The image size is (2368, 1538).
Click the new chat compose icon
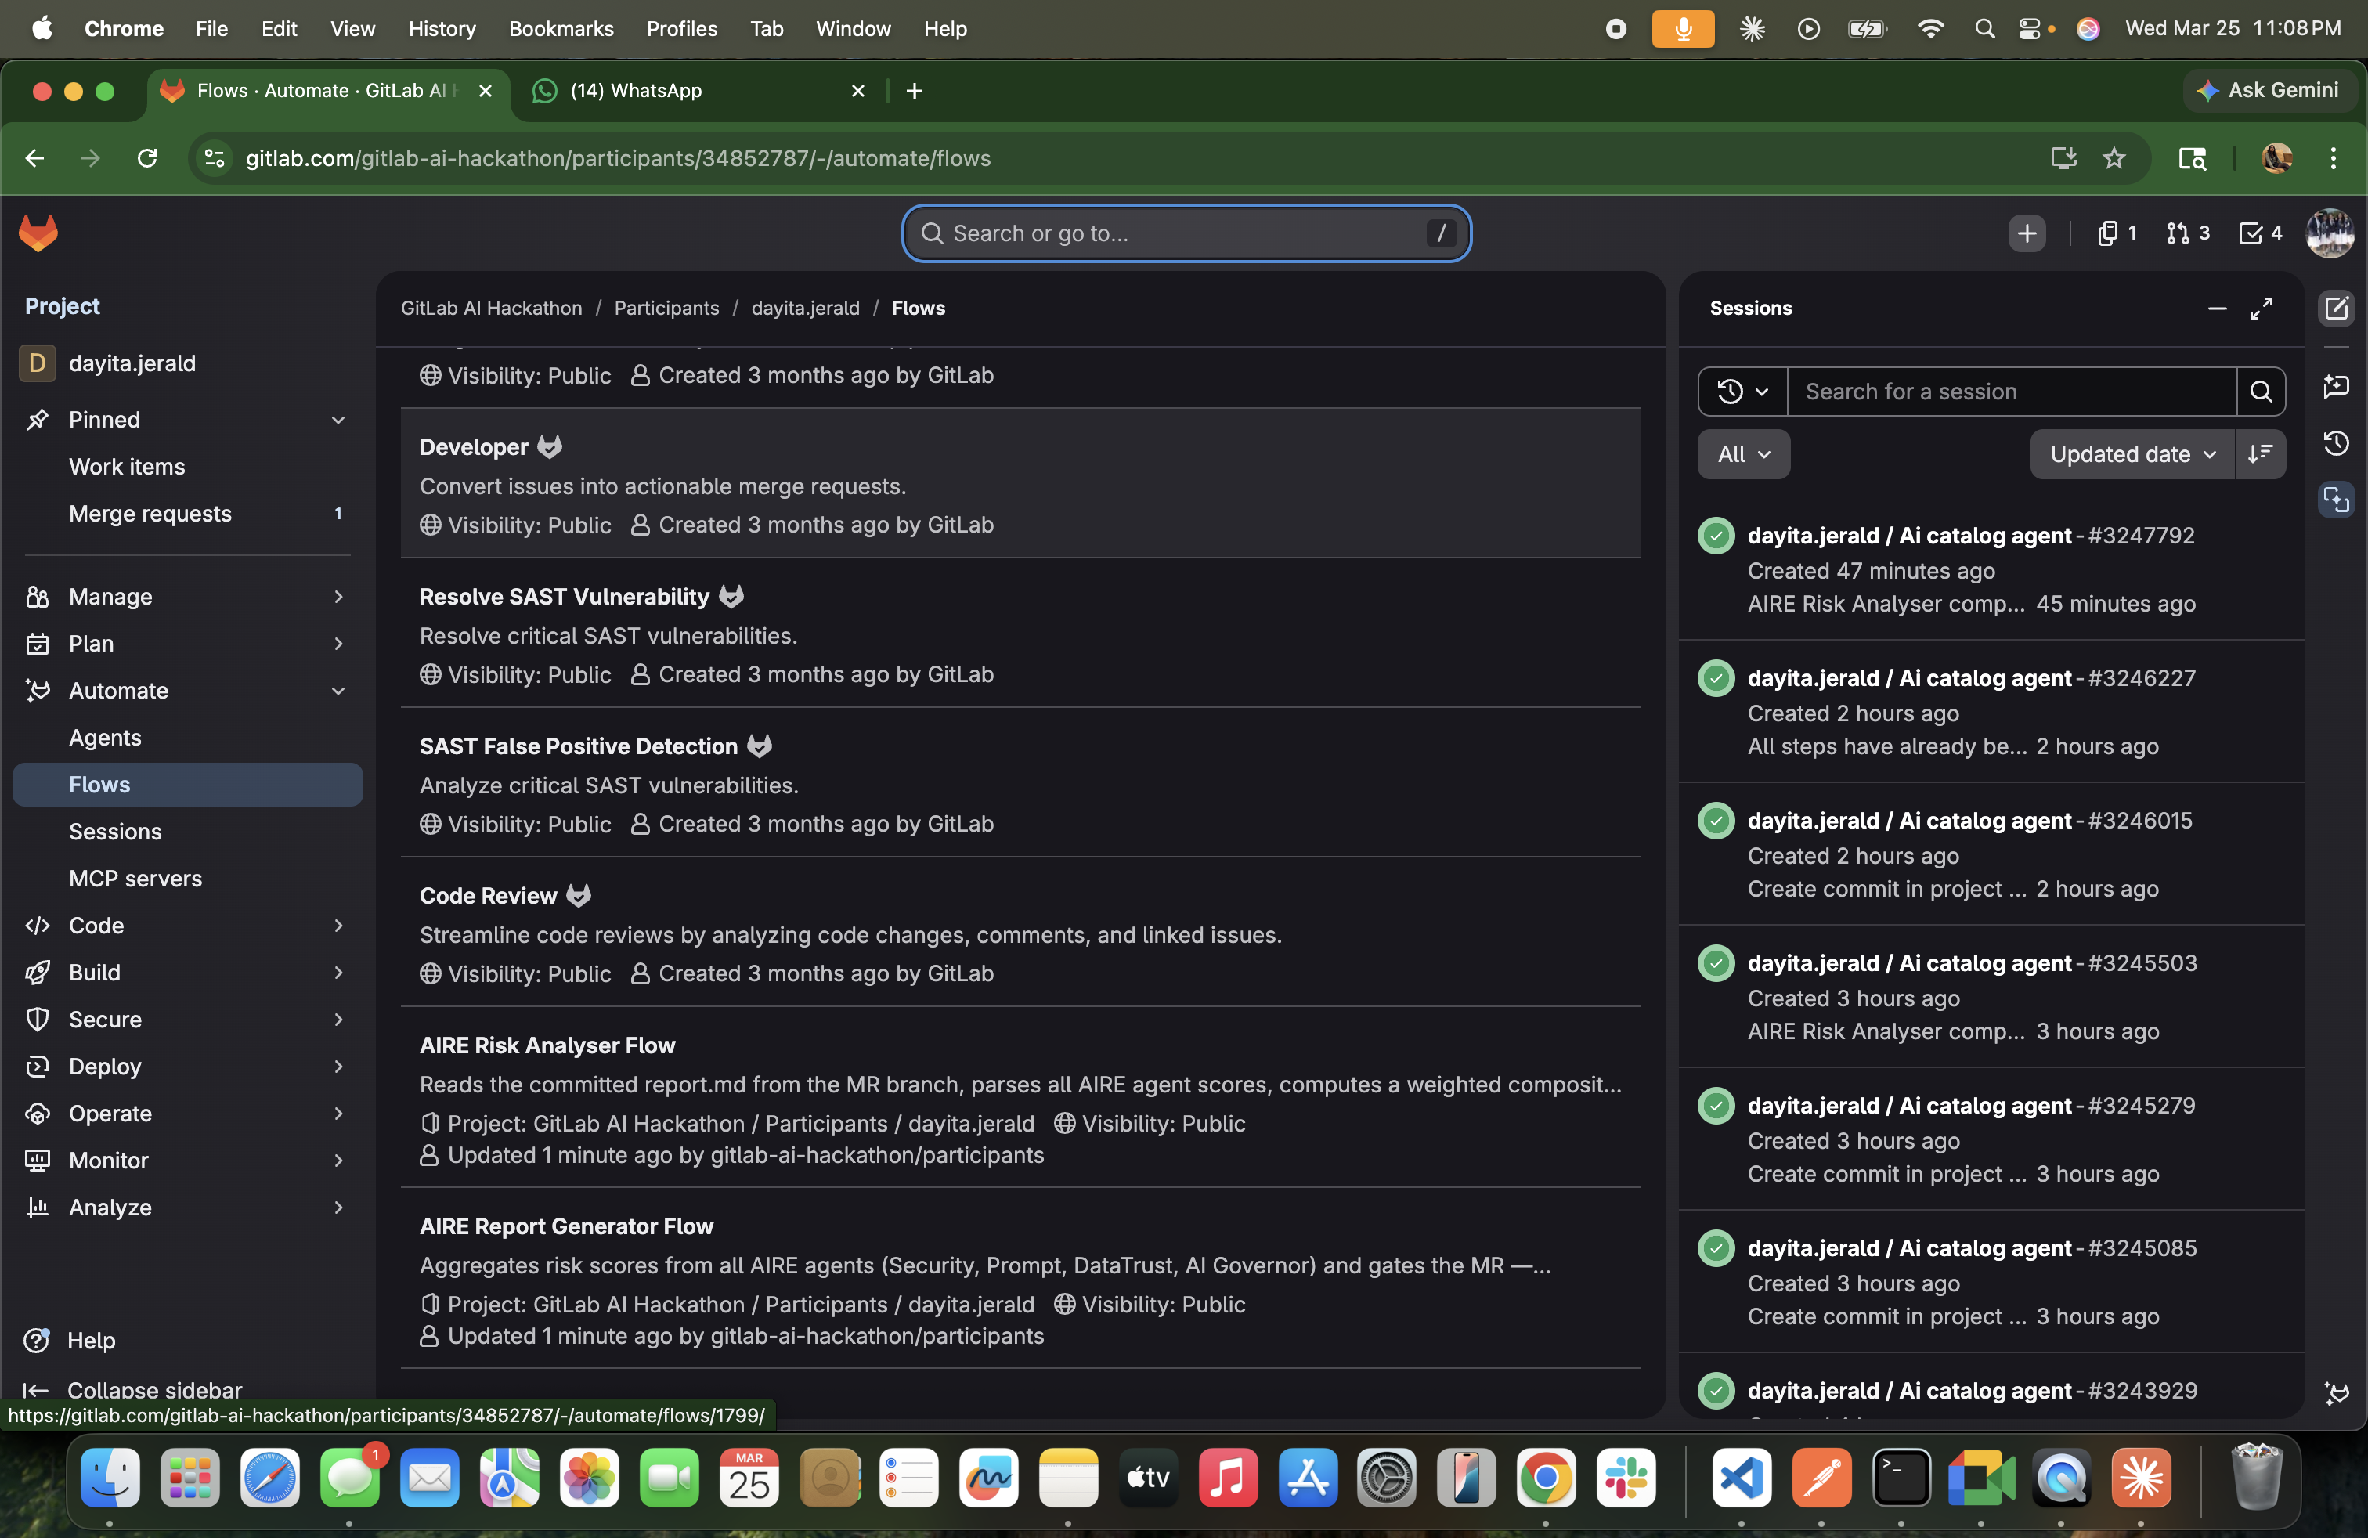click(x=2335, y=309)
